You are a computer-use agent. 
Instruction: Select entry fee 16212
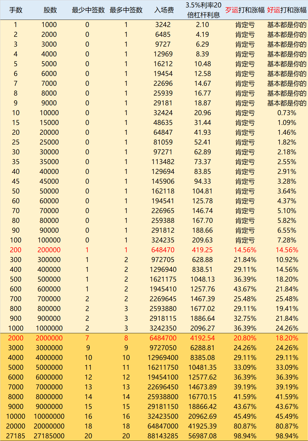pos(163,64)
